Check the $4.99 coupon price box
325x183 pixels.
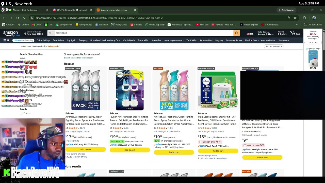[245, 145]
